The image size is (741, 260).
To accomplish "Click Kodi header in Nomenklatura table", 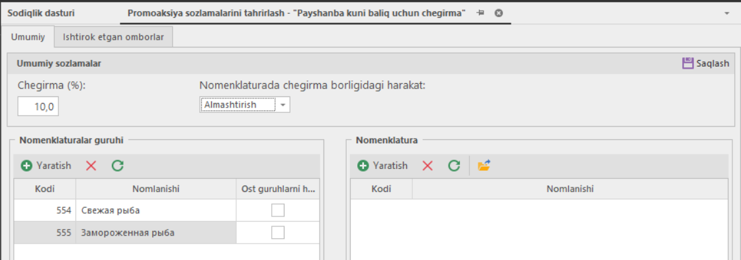I will [x=381, y=189].
